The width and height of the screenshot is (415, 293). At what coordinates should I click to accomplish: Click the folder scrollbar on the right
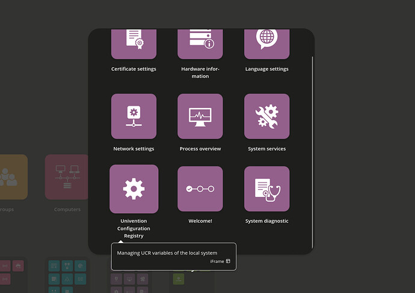click(313, 153)
